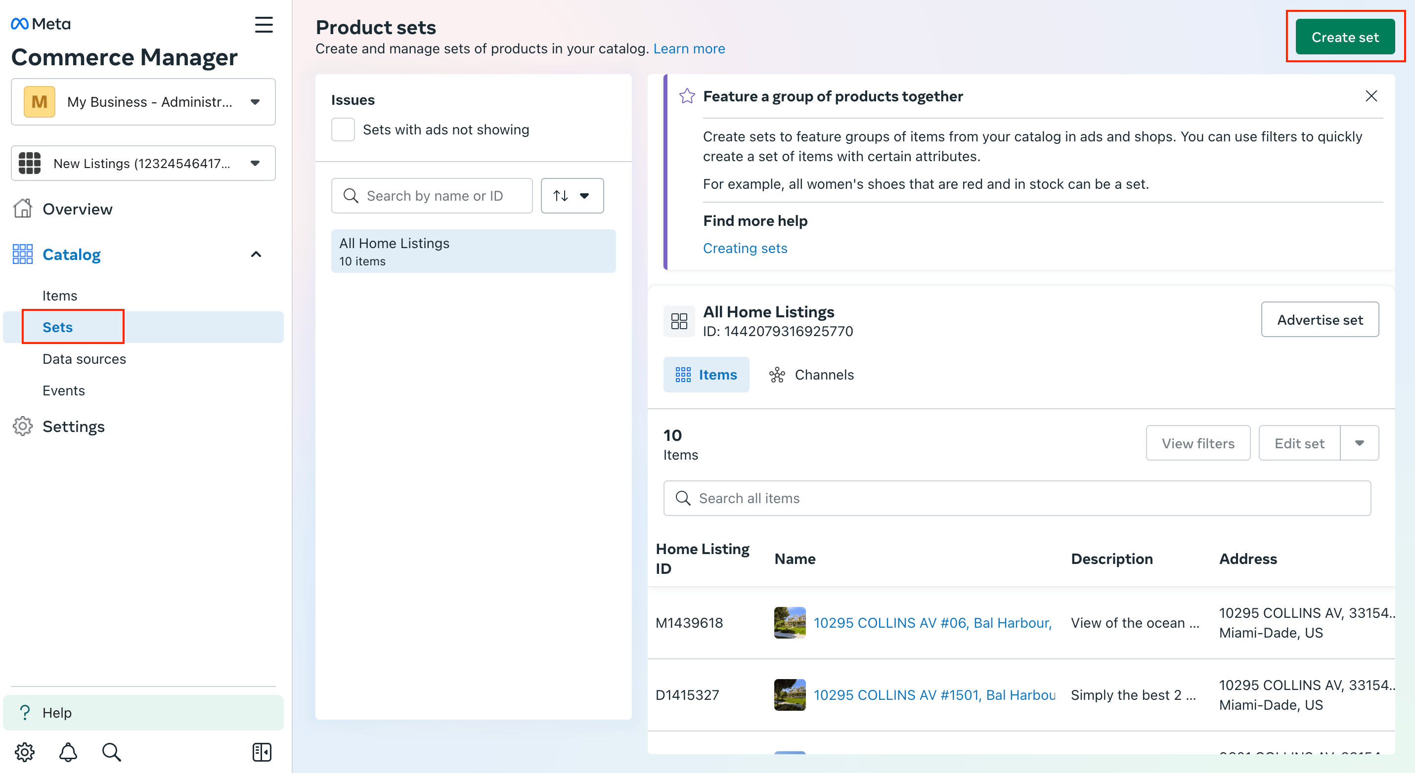Image resolution: width=1415 pixels, height=773 pixels.
Task: Open Settings in the left navigation
Action: coord(74,427)
